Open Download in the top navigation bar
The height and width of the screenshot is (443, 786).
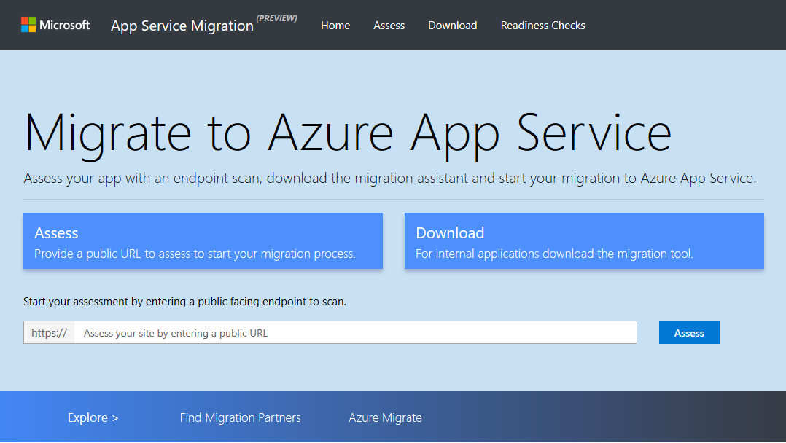click(x=452, y=26)
